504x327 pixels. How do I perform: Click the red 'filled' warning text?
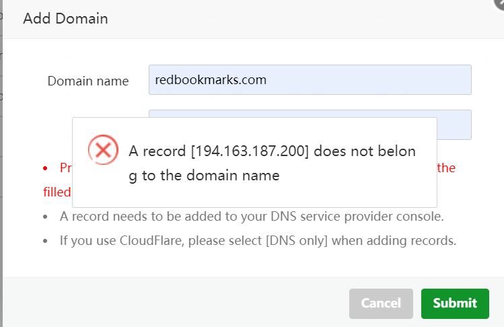click(57, 192)
